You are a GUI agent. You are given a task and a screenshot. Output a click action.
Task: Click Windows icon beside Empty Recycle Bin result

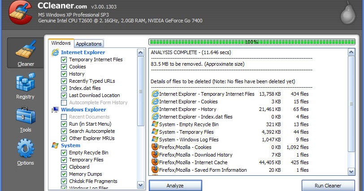(155, 124)
